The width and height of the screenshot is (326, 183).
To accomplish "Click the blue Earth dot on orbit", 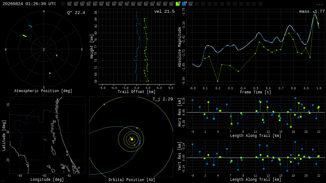I will pyautogui.click(x=139, y=143).
